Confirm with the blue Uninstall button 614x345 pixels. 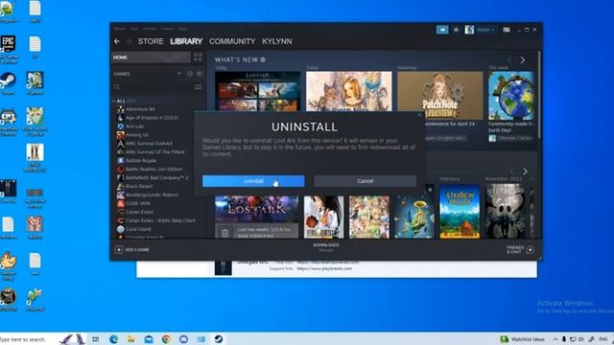coord(253,181)
